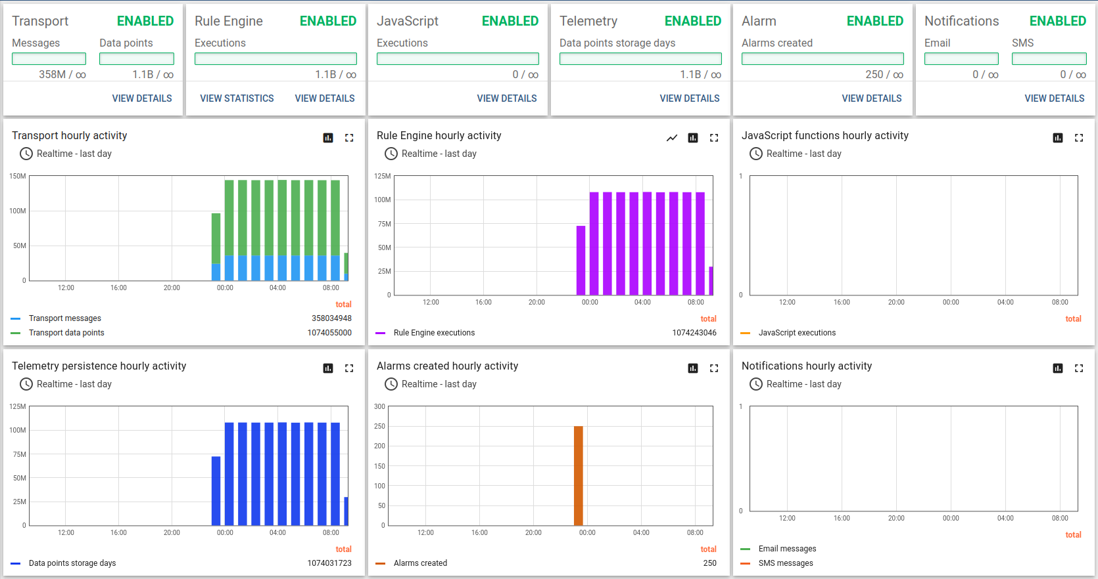
Task: Toggle SMS messages legend entry
Action: tap(785, 563)
